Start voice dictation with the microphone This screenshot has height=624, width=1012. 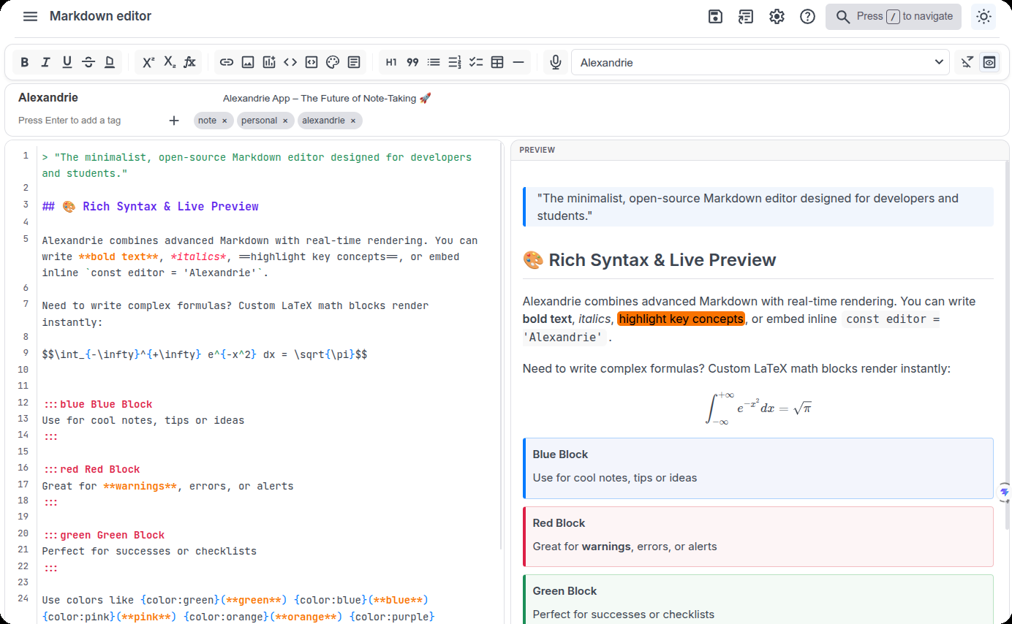[556, 62]
